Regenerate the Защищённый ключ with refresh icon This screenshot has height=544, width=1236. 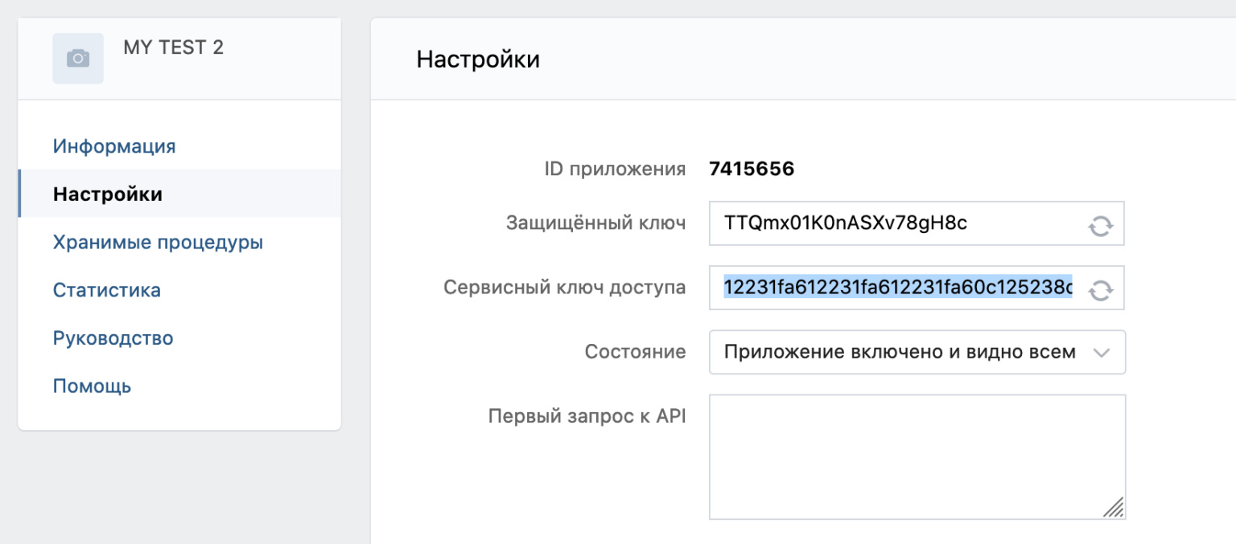tap(1100, 225)
